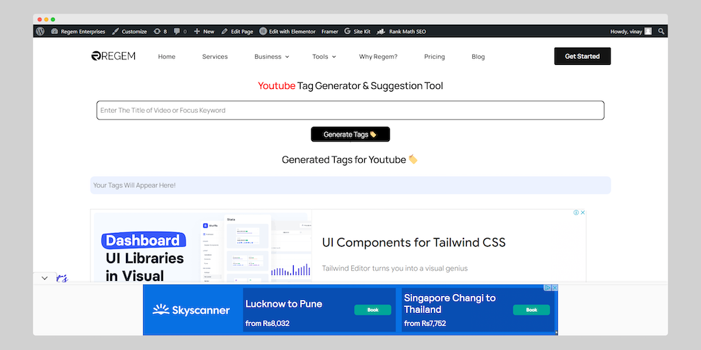Expand the Business dropdown menu
701x350 pixels.
(x=272, y=57)
